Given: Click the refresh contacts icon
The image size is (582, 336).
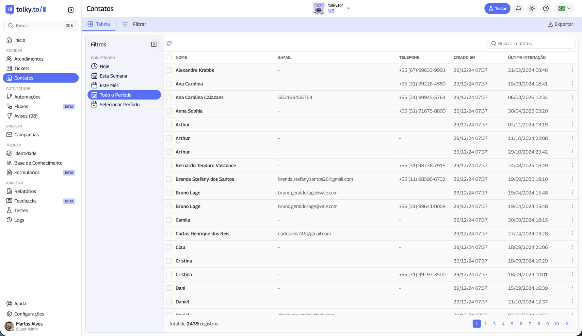Looking at the screenshot, I should (x=169, y=44).
